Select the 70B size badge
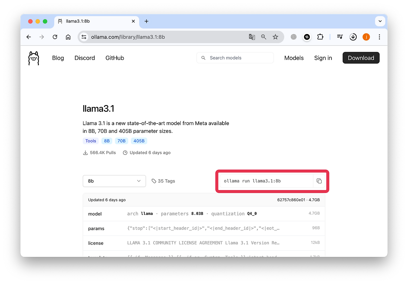Image resolution: width=408 pixels, height=284 pixels. click(x=121, y=141)
